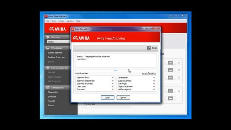Select Status in the sidebar
This screenshot has height=130, width=231.
point(58,42)
